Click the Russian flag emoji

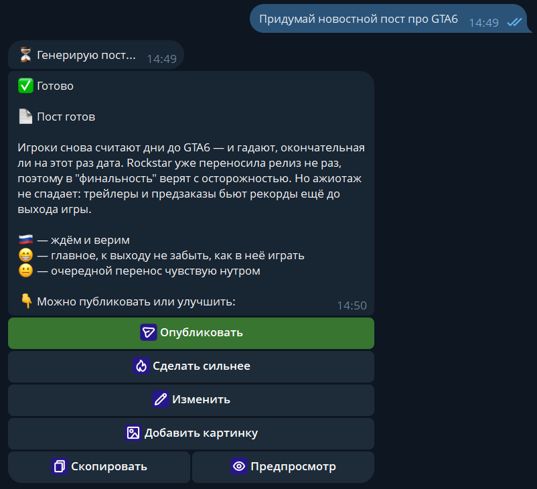coord(25,240)
